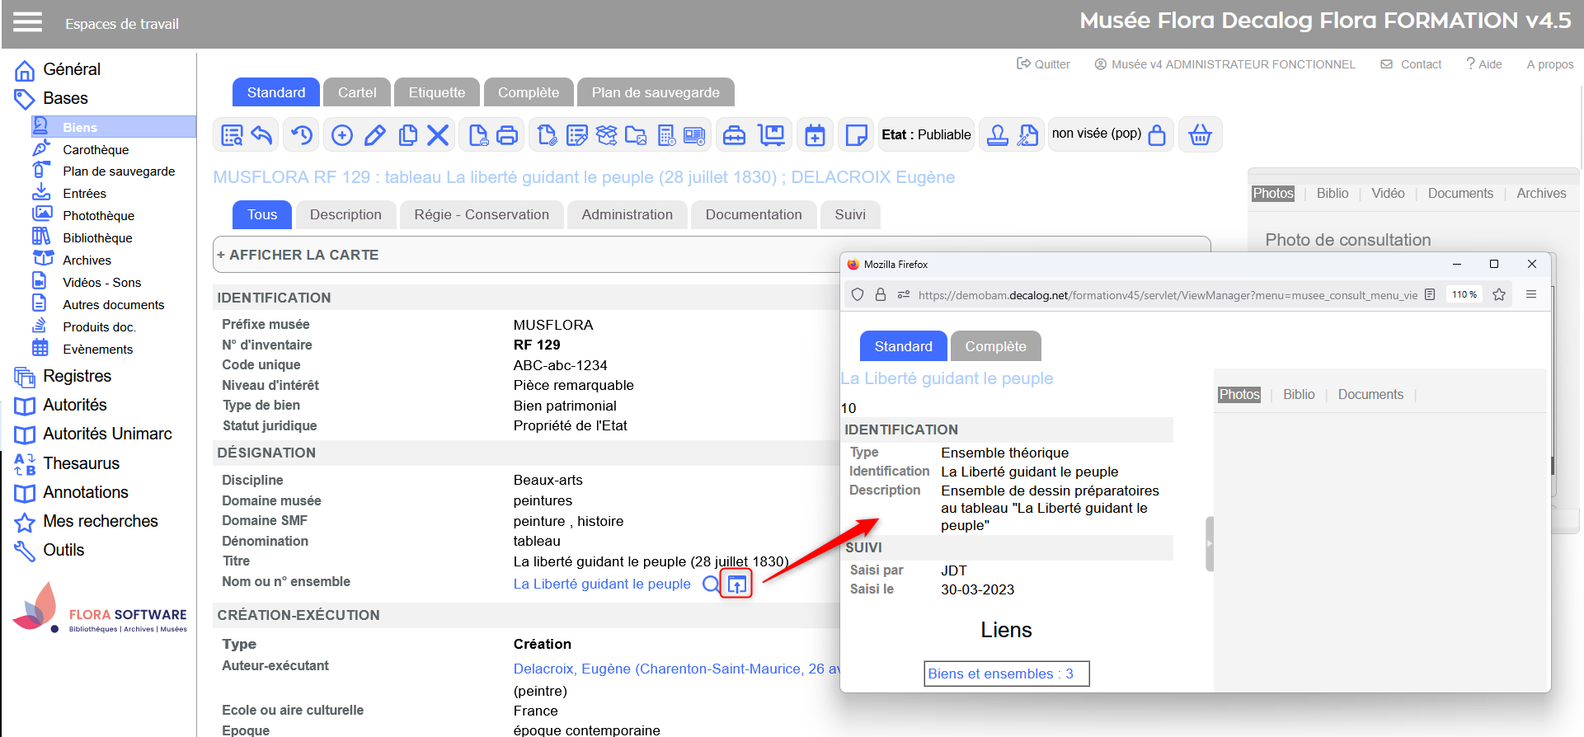This screenshot has height=737, width=1584.
Task: Click the print record icon
Action: [x=507, y=135]
